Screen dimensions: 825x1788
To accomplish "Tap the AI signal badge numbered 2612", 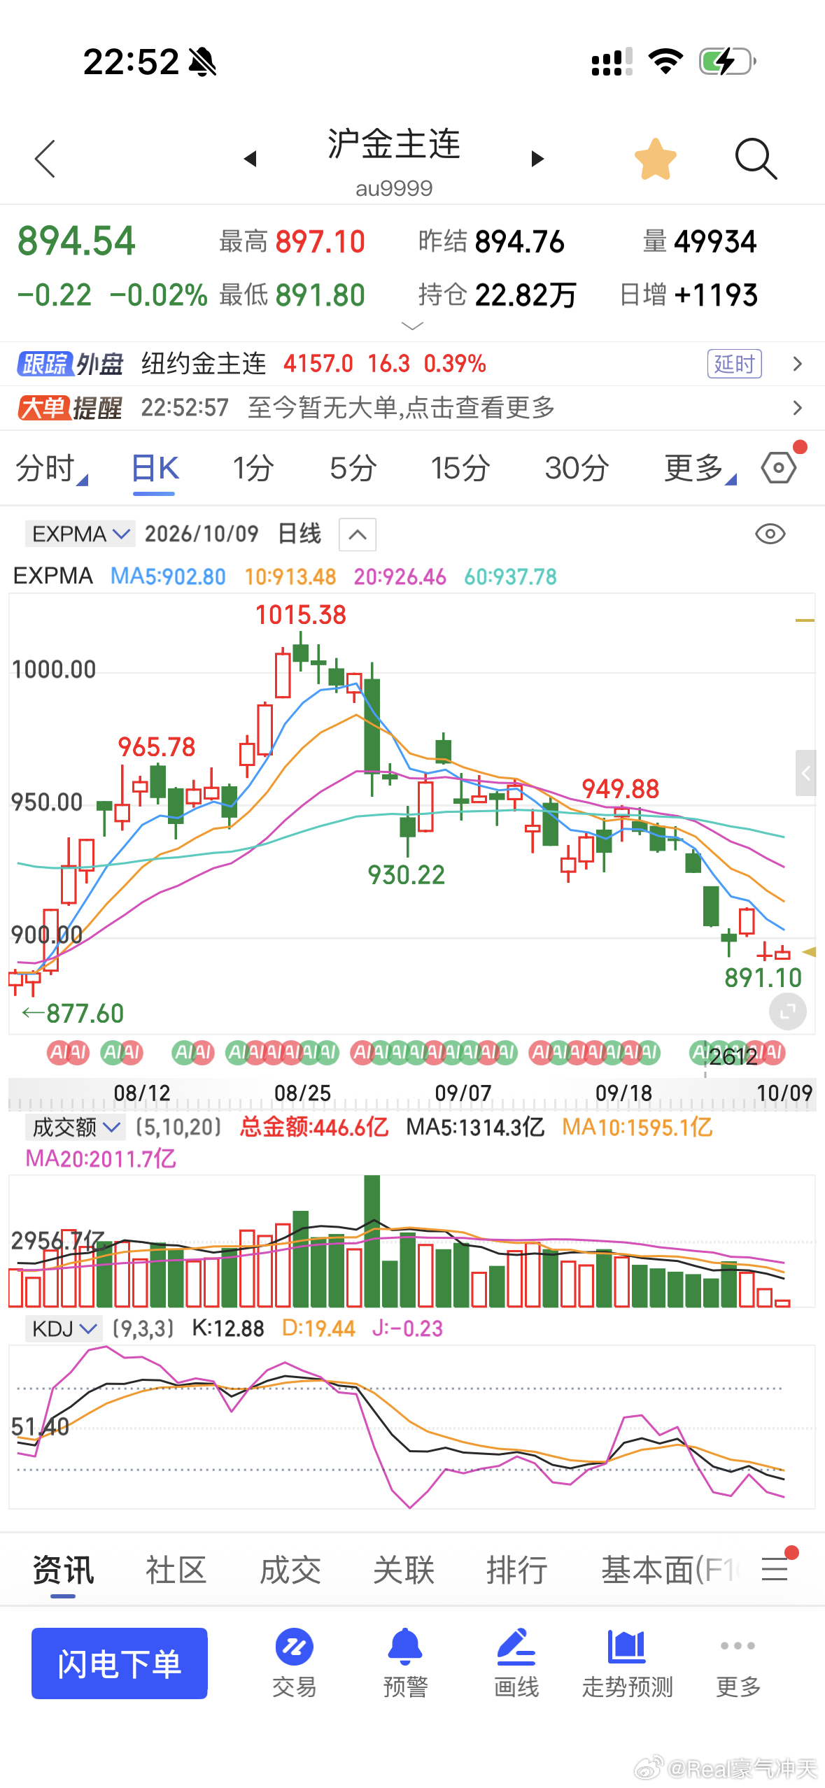I will coord(733,1056).
